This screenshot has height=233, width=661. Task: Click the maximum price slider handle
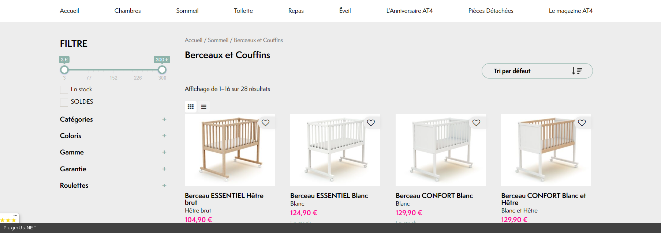(162, 70)
